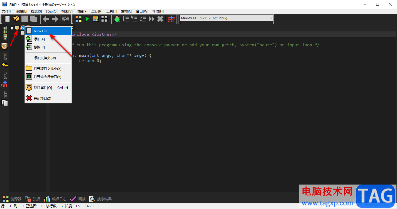
Task: Open the 编辑[E] menu
Action: 22,11
